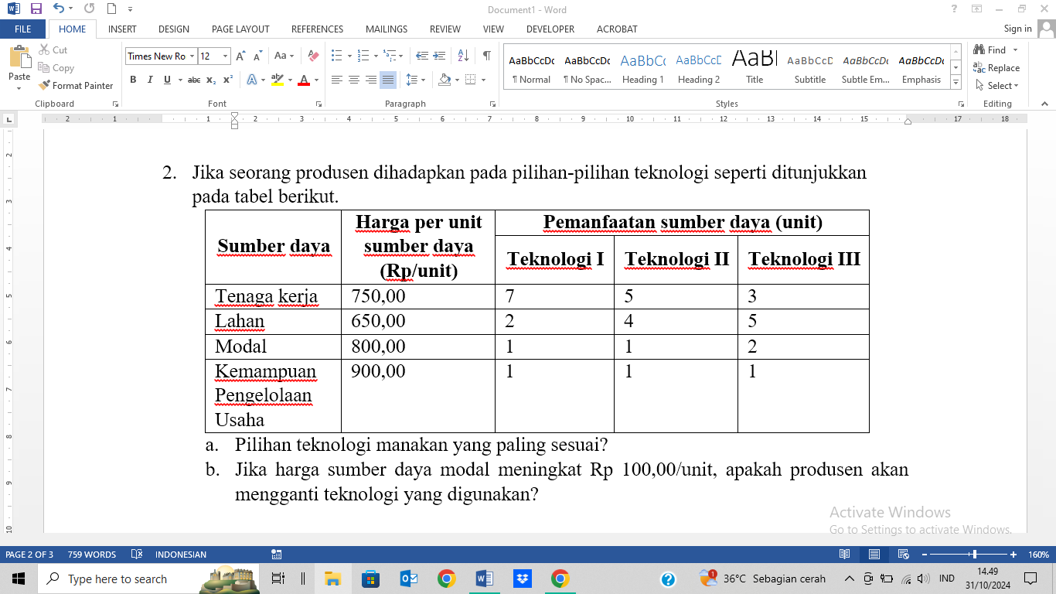This screenshot has height=594, width=1056.
Task: Apply superscript formatting
Action: [228, 80]
